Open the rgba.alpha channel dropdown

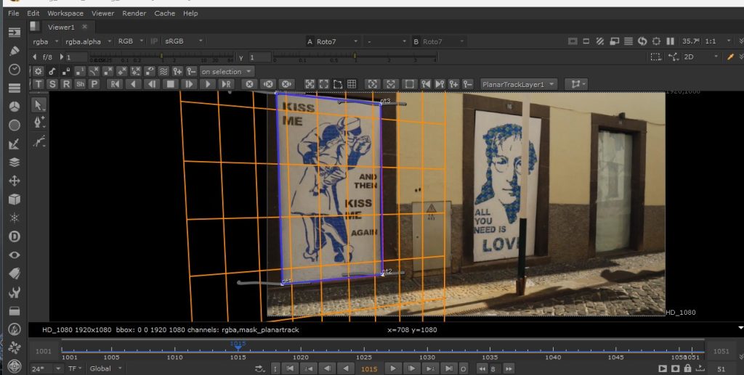click(x=88, y=41)
